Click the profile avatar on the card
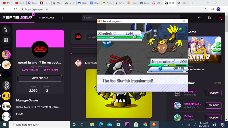The image size is (228, 128). coord(40,49)
